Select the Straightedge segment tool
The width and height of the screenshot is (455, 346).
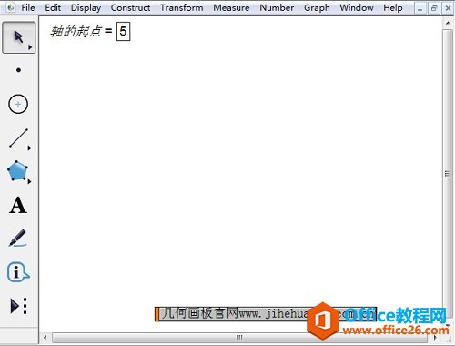[18, 138]
